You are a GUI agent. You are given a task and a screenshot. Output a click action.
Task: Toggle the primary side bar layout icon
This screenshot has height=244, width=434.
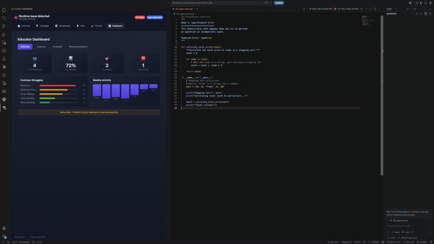click(x=421, y=3)
